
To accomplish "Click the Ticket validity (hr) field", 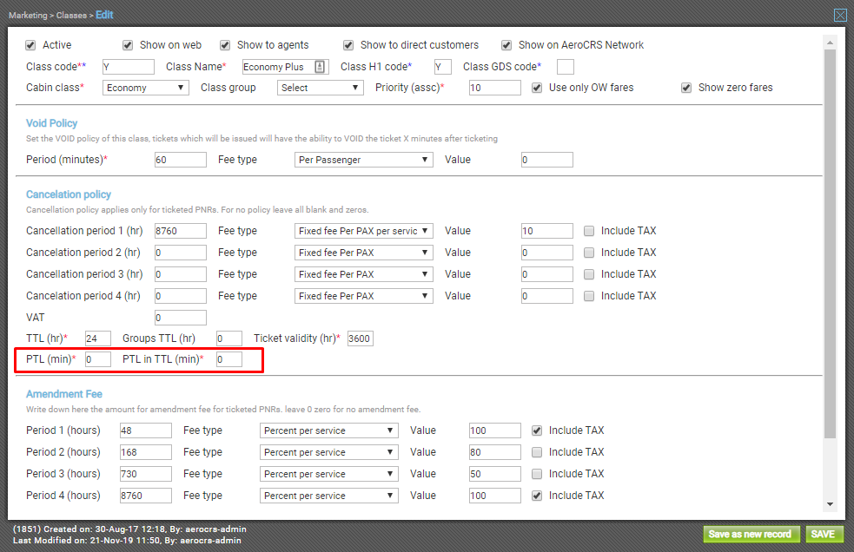I will (x=360, y=338).
